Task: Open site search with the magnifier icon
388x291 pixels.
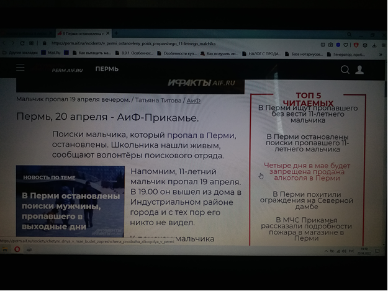Action: (345, 69)
